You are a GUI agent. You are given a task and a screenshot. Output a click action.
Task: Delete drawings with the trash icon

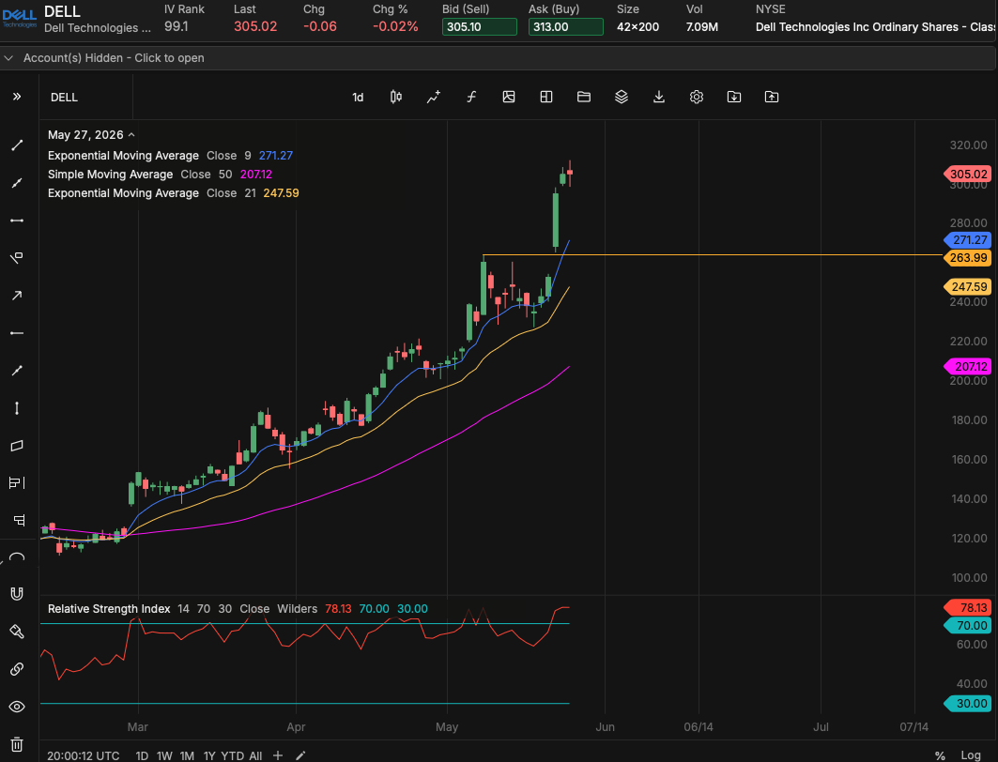click(x=17, y=744)
